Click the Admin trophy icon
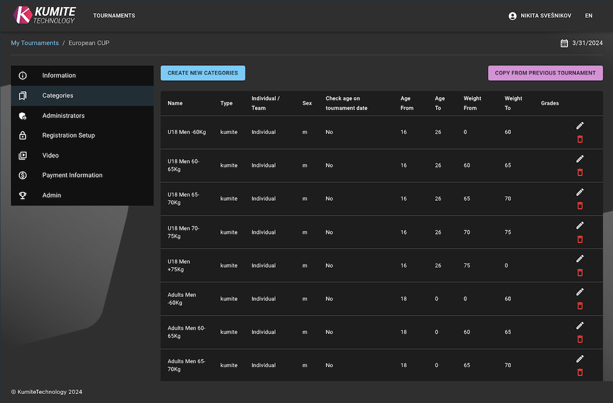 click(22, 195)
